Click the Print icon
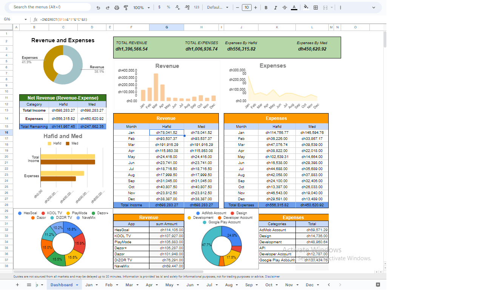 coord(117,8)
